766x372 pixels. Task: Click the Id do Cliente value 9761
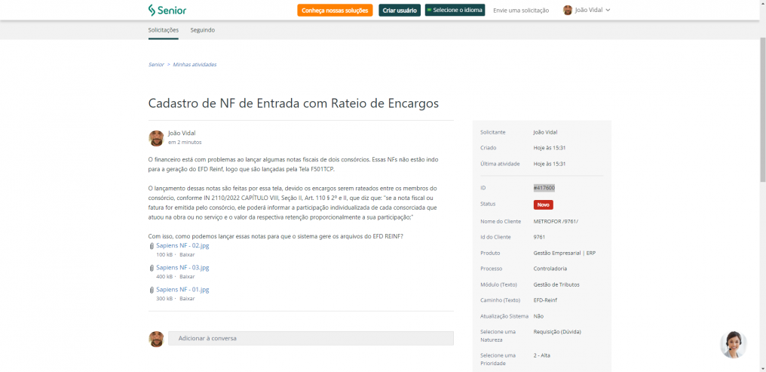540,238
